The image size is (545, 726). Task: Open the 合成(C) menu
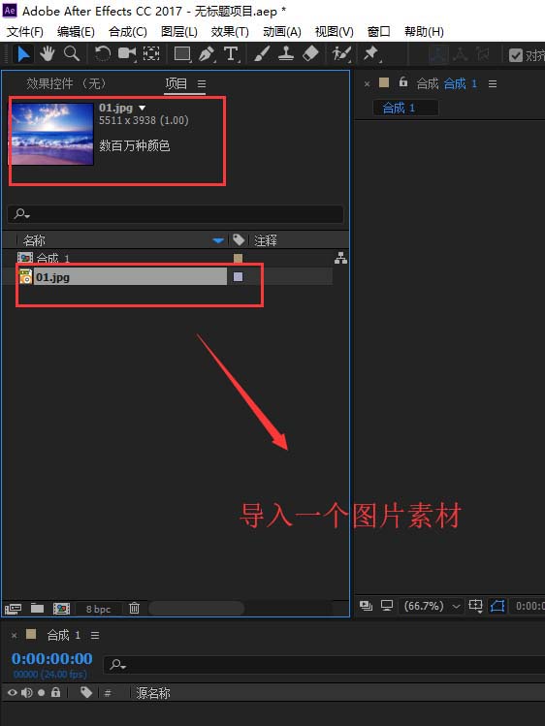[x=128, y=31]
